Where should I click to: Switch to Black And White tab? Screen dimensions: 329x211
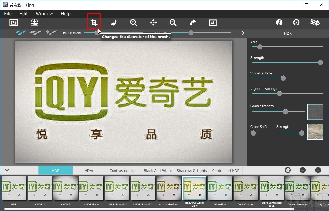158,171
